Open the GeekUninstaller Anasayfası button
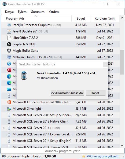Viewport: 125px width, 159px height. (x=67, y=93)
